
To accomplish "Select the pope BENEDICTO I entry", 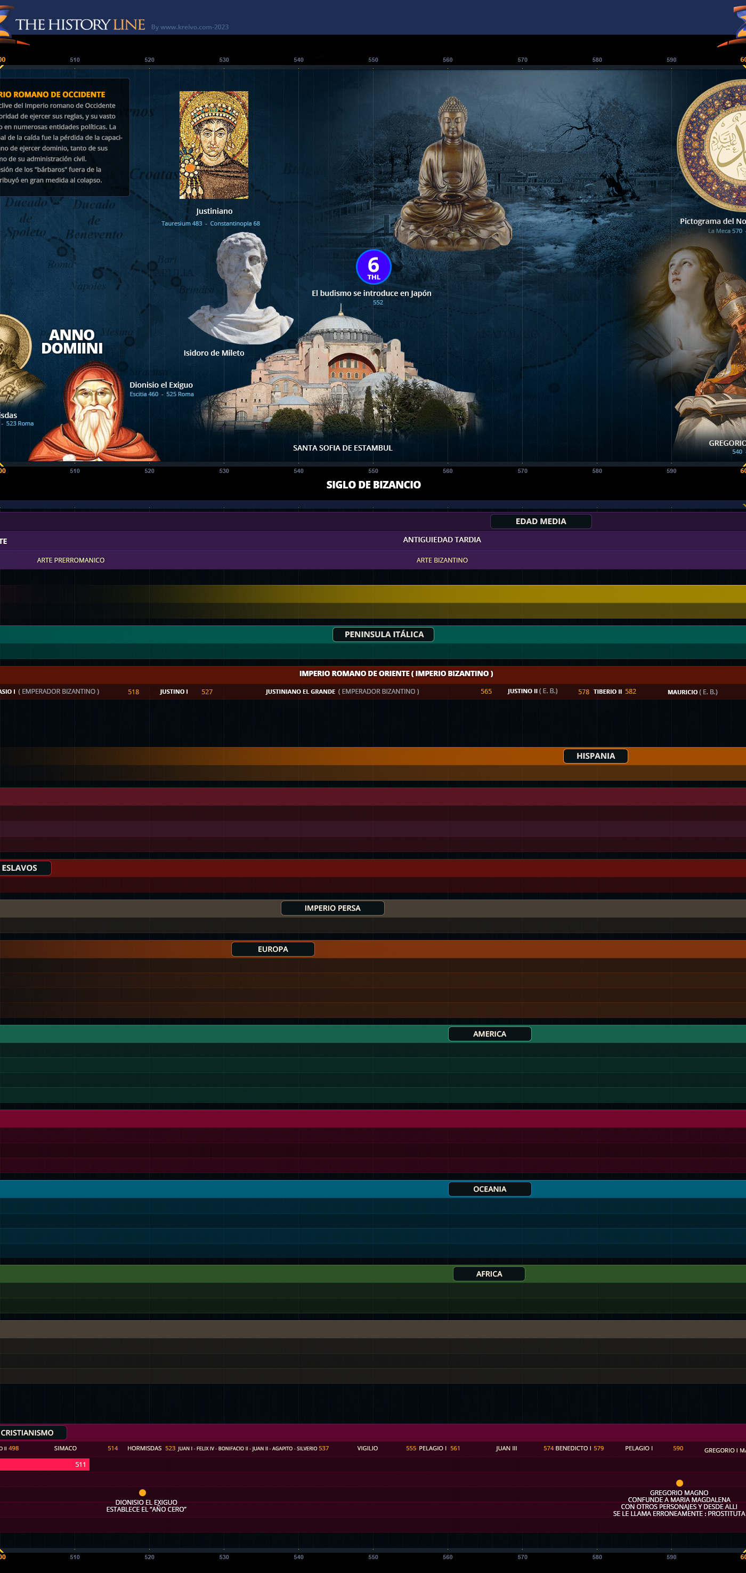I will coord(572,1448).
